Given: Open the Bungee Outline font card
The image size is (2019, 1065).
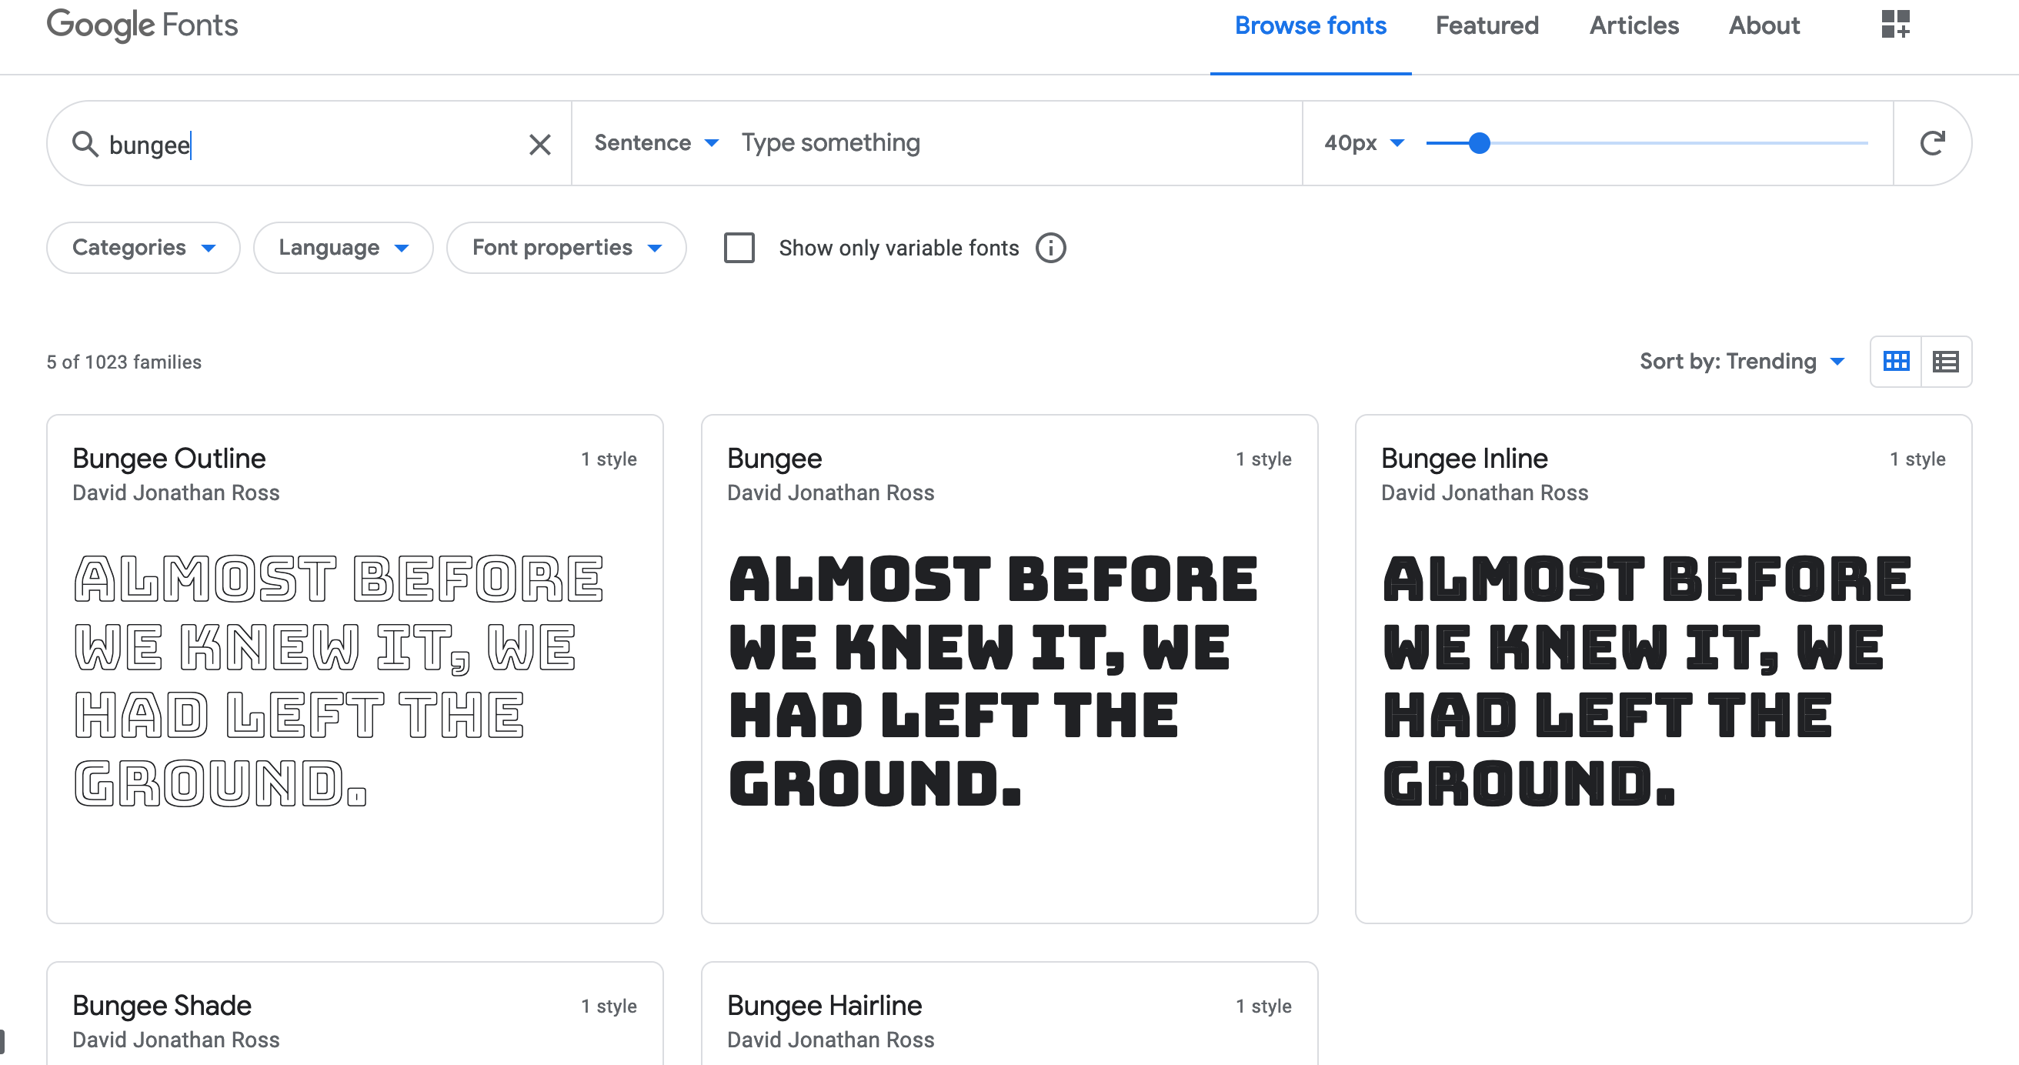Looking at the screenshot, I should point(355,669).
